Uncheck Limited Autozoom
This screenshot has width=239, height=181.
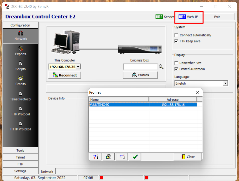176,69
